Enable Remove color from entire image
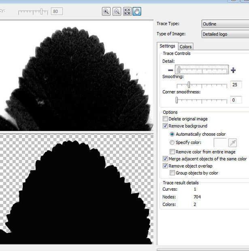This screenshot has height=251, width=249. click(x=172, y=151)
